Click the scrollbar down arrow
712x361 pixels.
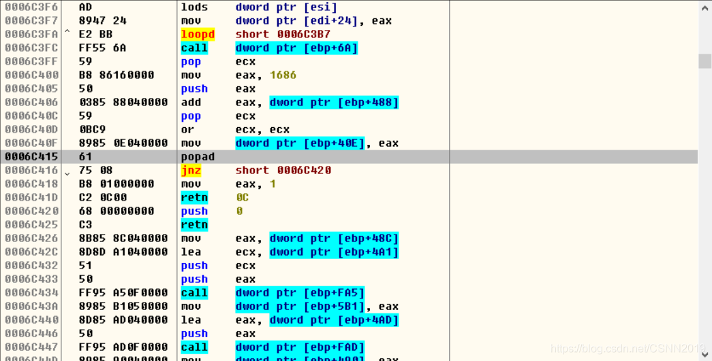click(705, 354)
